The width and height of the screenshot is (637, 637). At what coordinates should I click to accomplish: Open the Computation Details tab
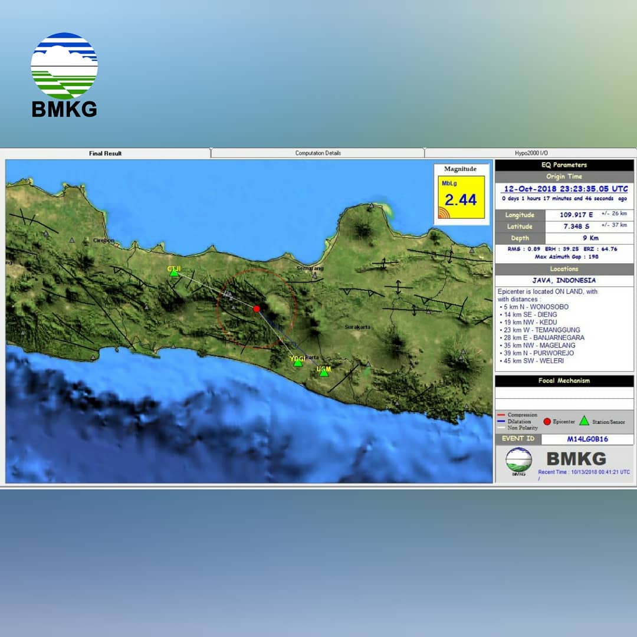[x=318, y=153]
